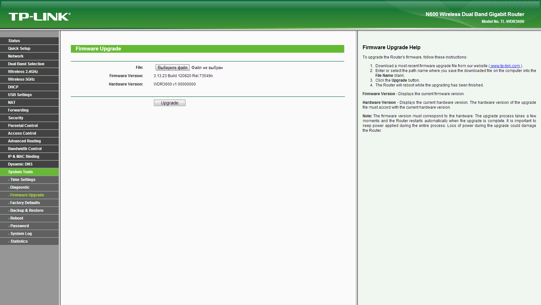Image resolution: width=541 pixels, height=305 pixels.
Task: Click the TP-LINK logo
Action: (x=39, y=17)
